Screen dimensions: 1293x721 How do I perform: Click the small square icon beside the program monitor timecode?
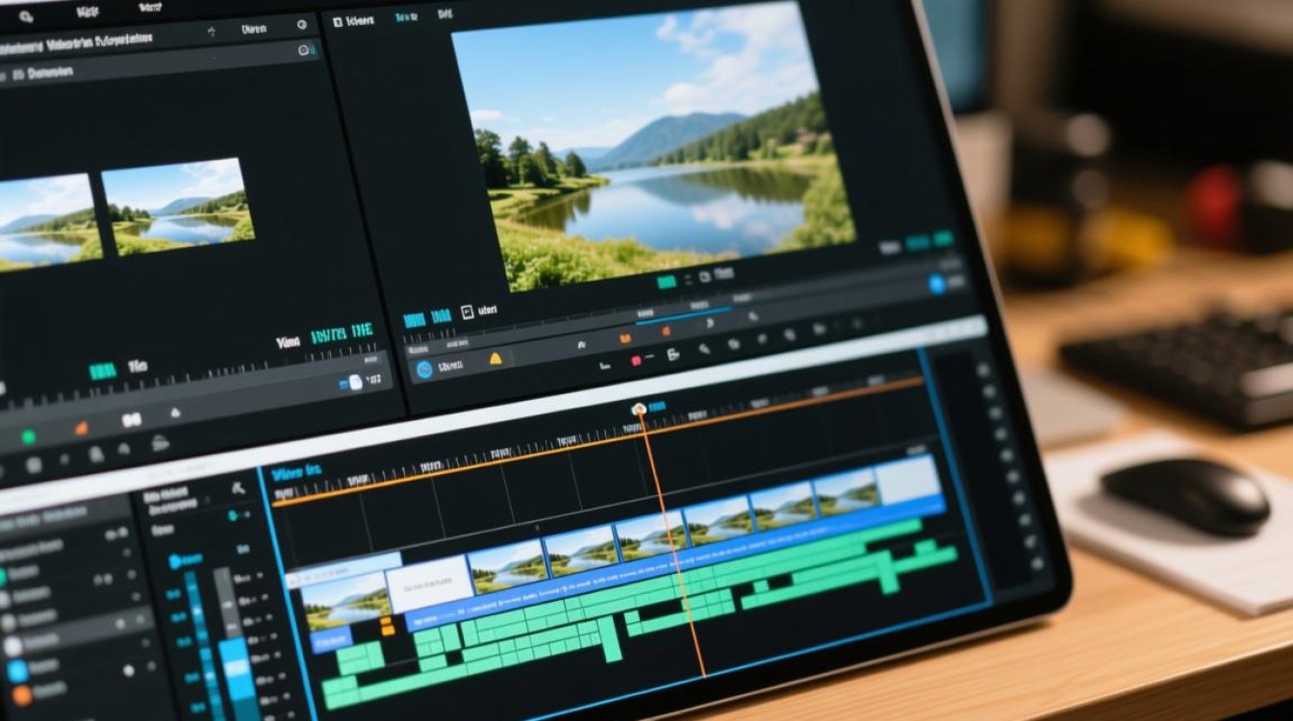click(466, 311)
